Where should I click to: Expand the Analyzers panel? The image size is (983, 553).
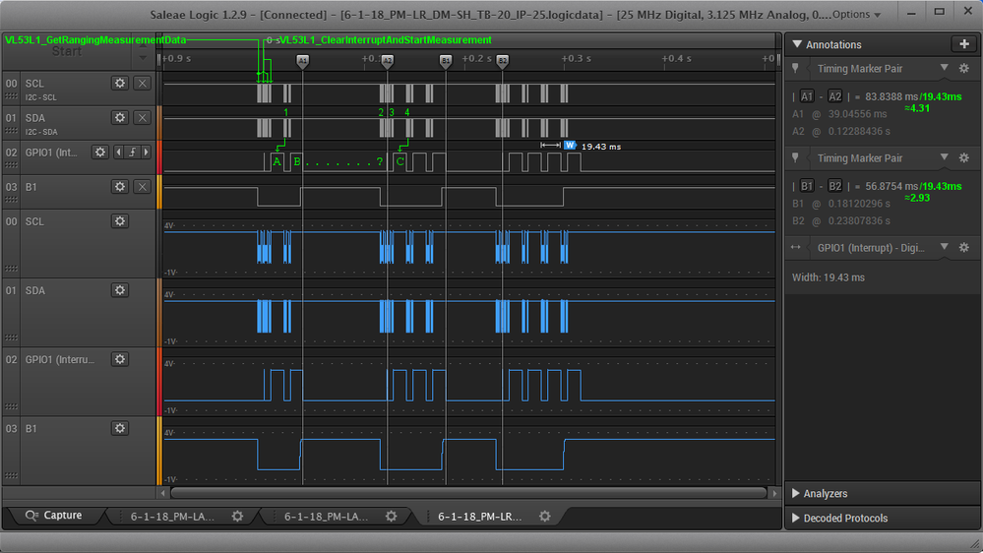pos(796,493)
